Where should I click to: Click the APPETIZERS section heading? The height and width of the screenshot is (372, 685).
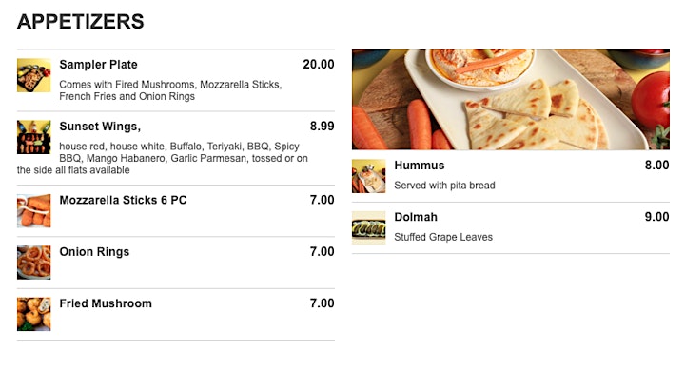tap(80, 21)
